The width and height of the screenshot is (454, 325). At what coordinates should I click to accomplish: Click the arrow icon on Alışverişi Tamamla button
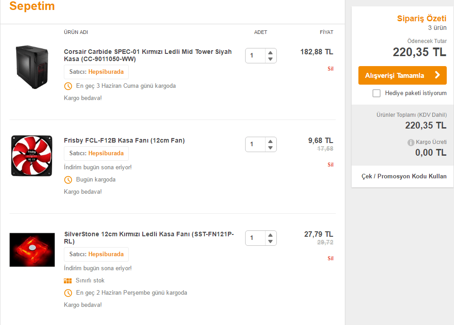click(x=437, y=75)
